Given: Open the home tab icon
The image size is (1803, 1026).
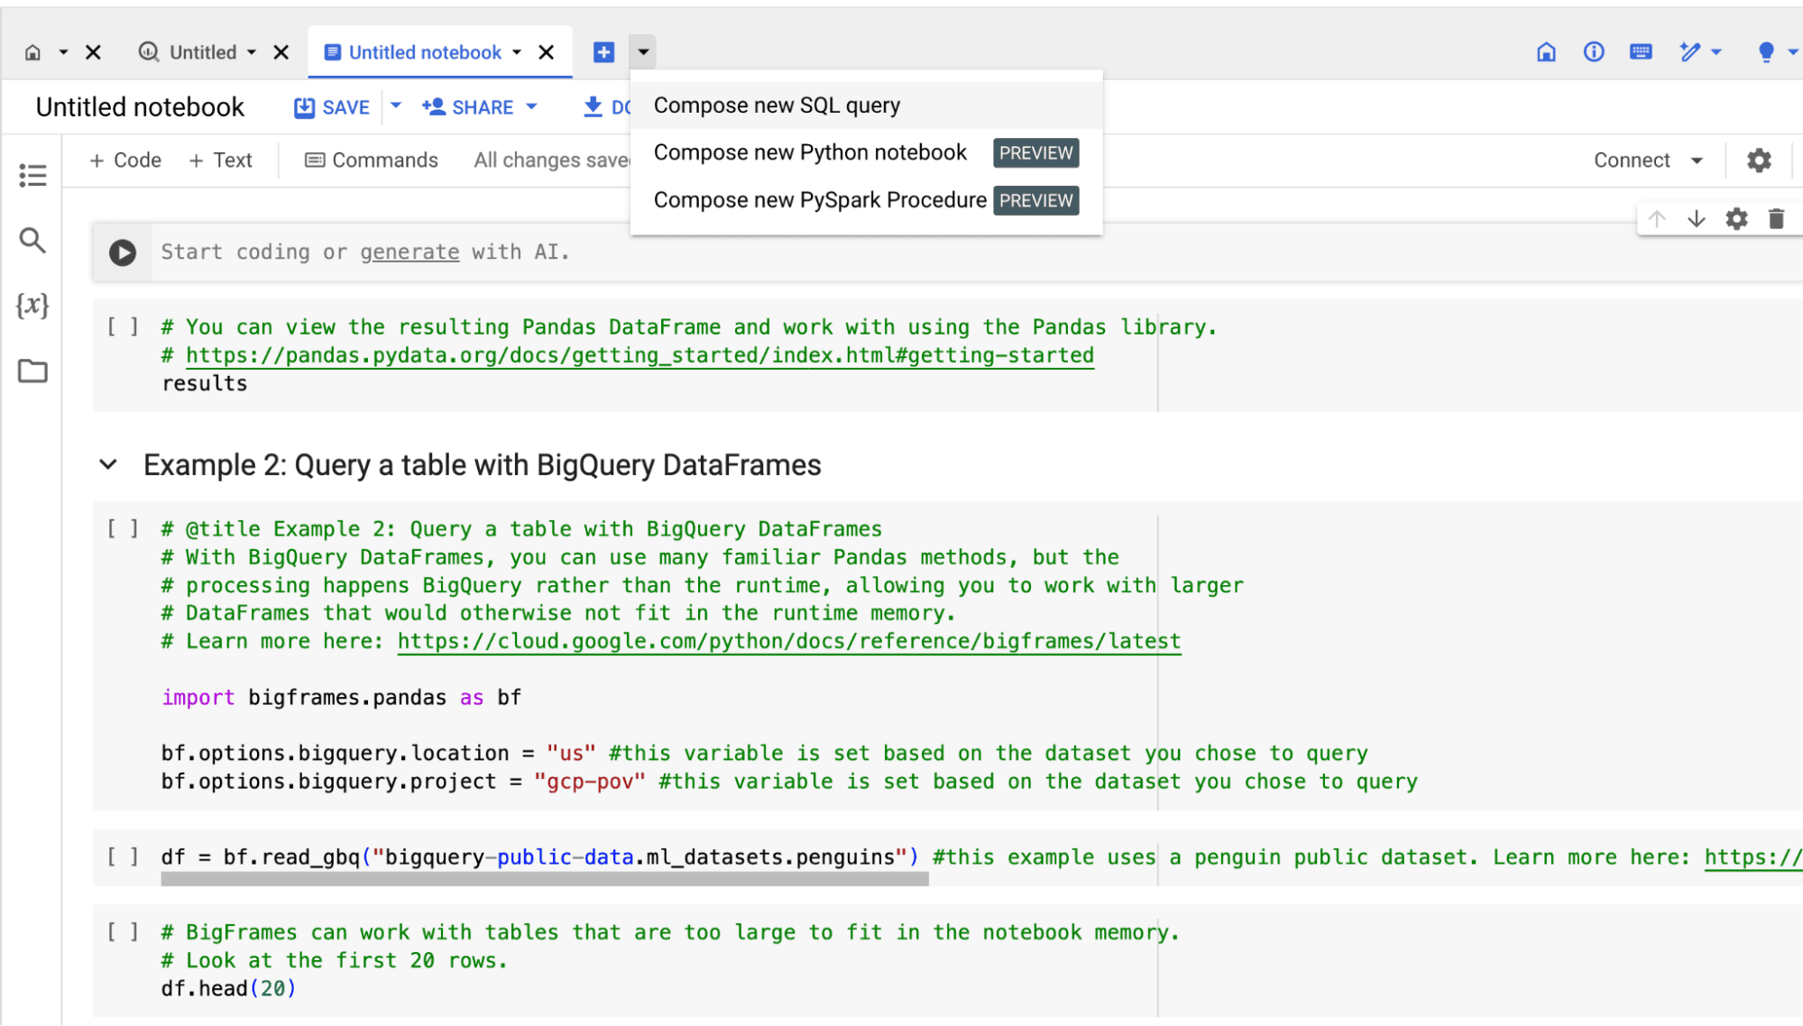Looking at the screenshot, I should coord(32,52).
